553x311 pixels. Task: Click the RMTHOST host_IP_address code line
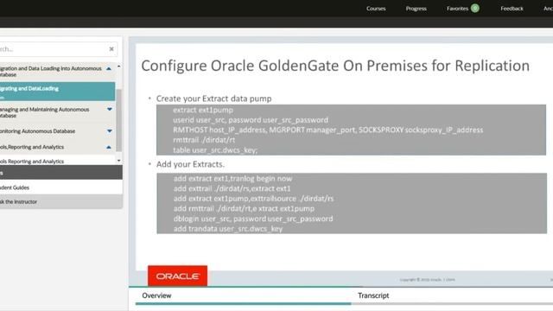click(328, 130)
